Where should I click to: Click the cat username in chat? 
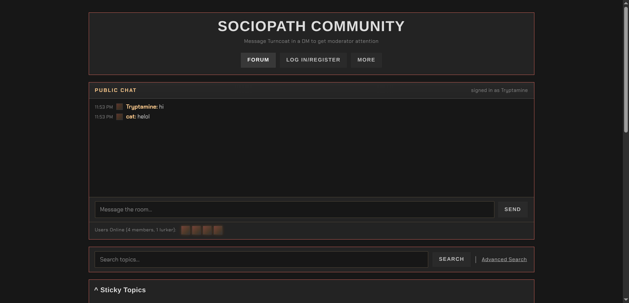(x=131, y=117)
